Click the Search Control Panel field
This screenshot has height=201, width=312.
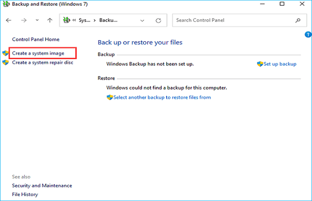click(x=232, y=21)
